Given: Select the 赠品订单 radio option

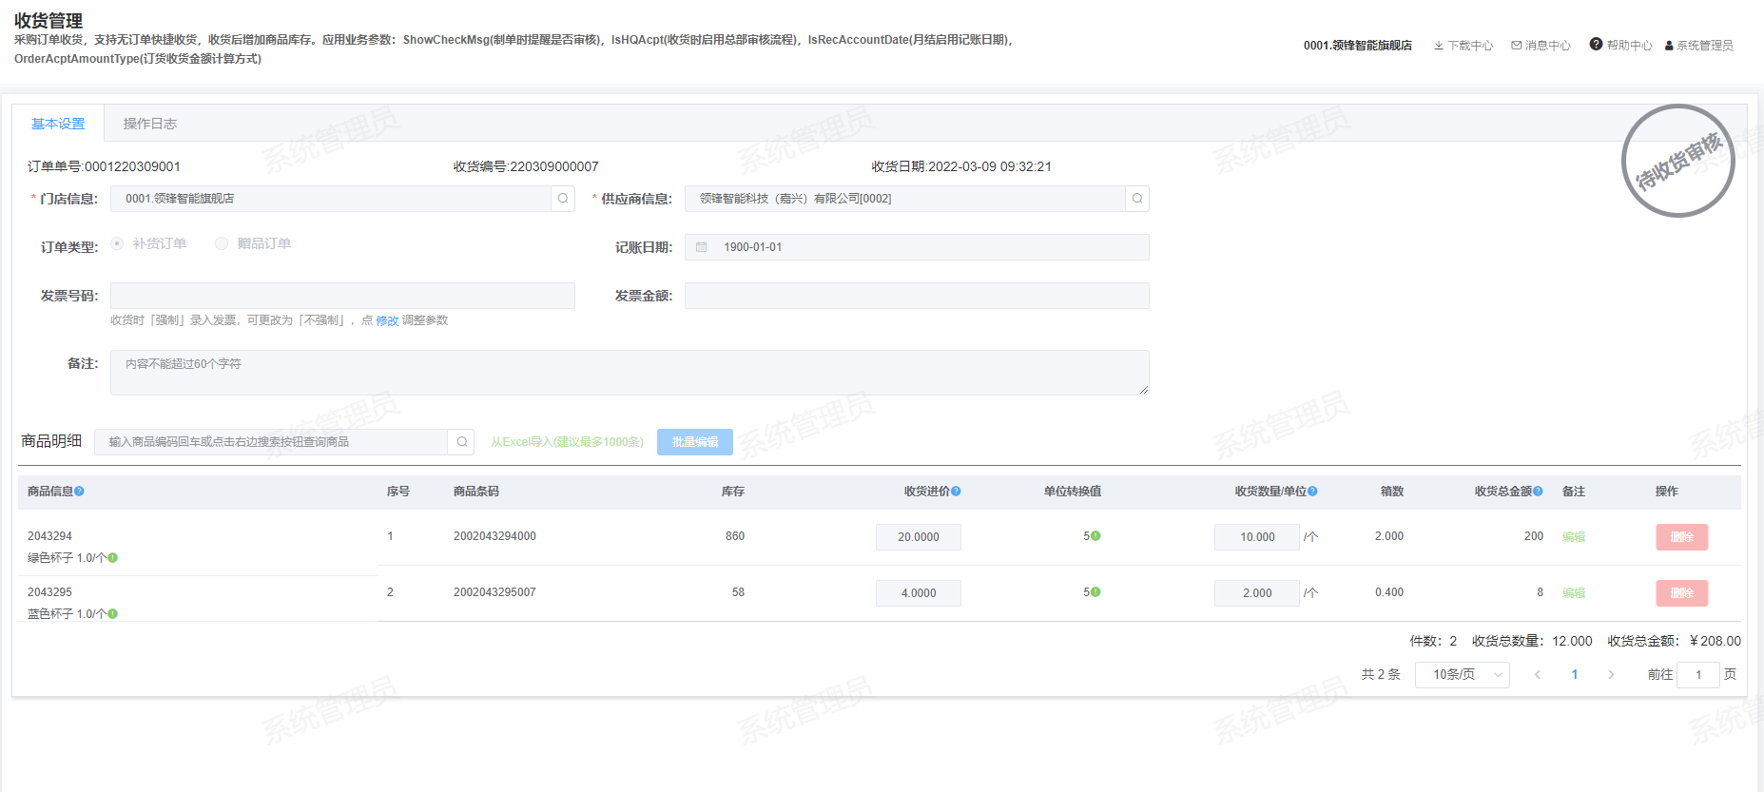Looking at the screenshot, I should [222, 243].
